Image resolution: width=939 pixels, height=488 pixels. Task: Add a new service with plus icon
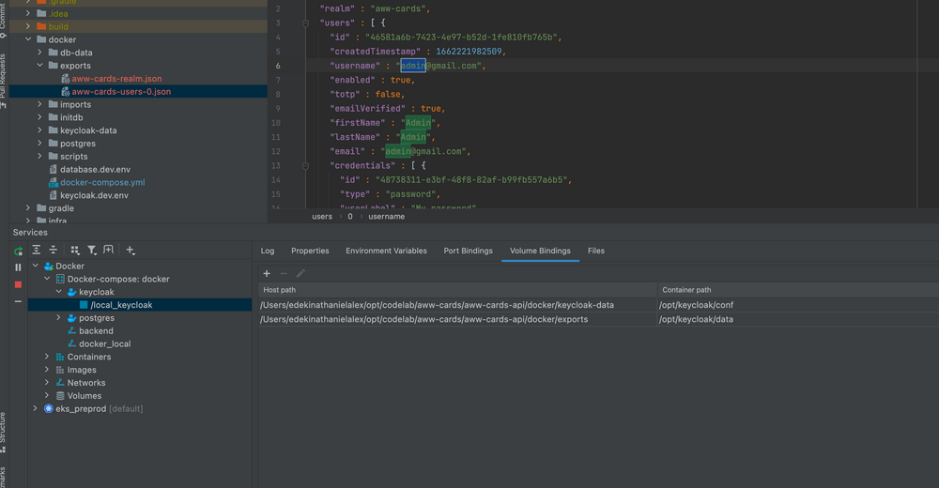130,251
